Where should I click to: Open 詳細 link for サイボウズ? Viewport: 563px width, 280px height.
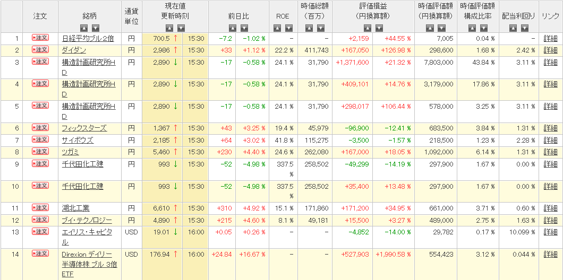tap(550, 141)
